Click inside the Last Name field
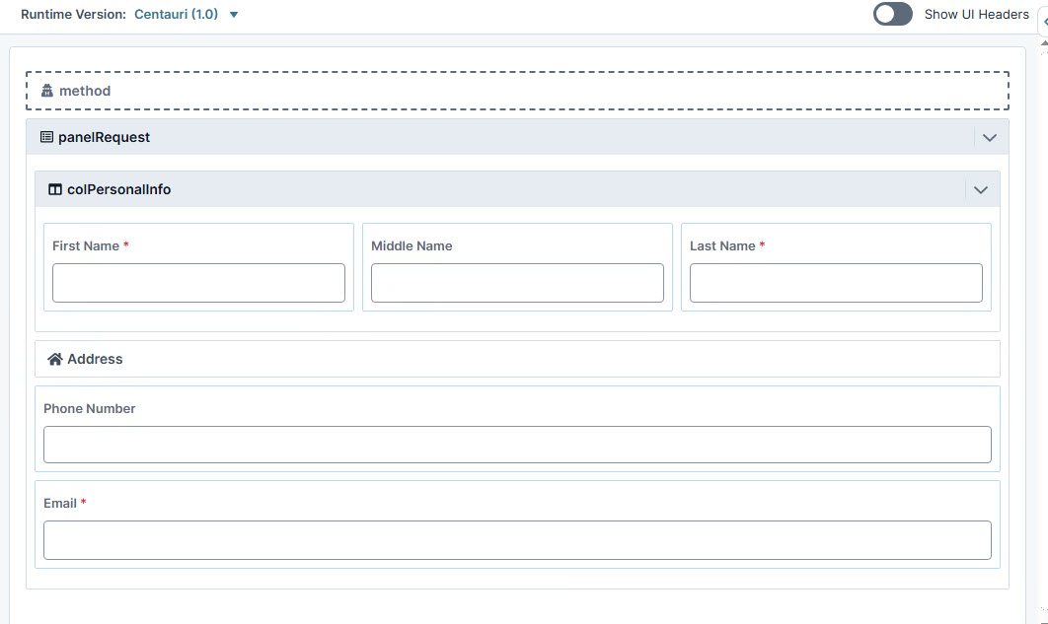Image resolution: width=1048 pixels, height=624 pixels. (x=836, y=283)
